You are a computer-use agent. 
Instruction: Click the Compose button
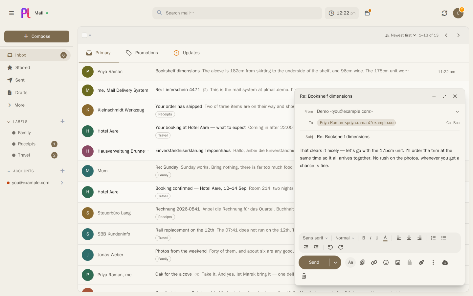tap(37, 37)
